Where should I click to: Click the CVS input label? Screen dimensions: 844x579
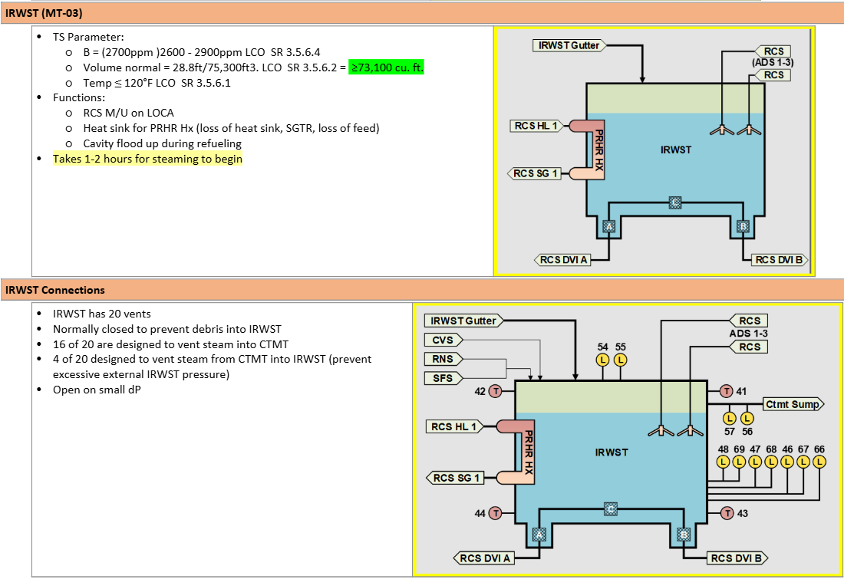443,340
